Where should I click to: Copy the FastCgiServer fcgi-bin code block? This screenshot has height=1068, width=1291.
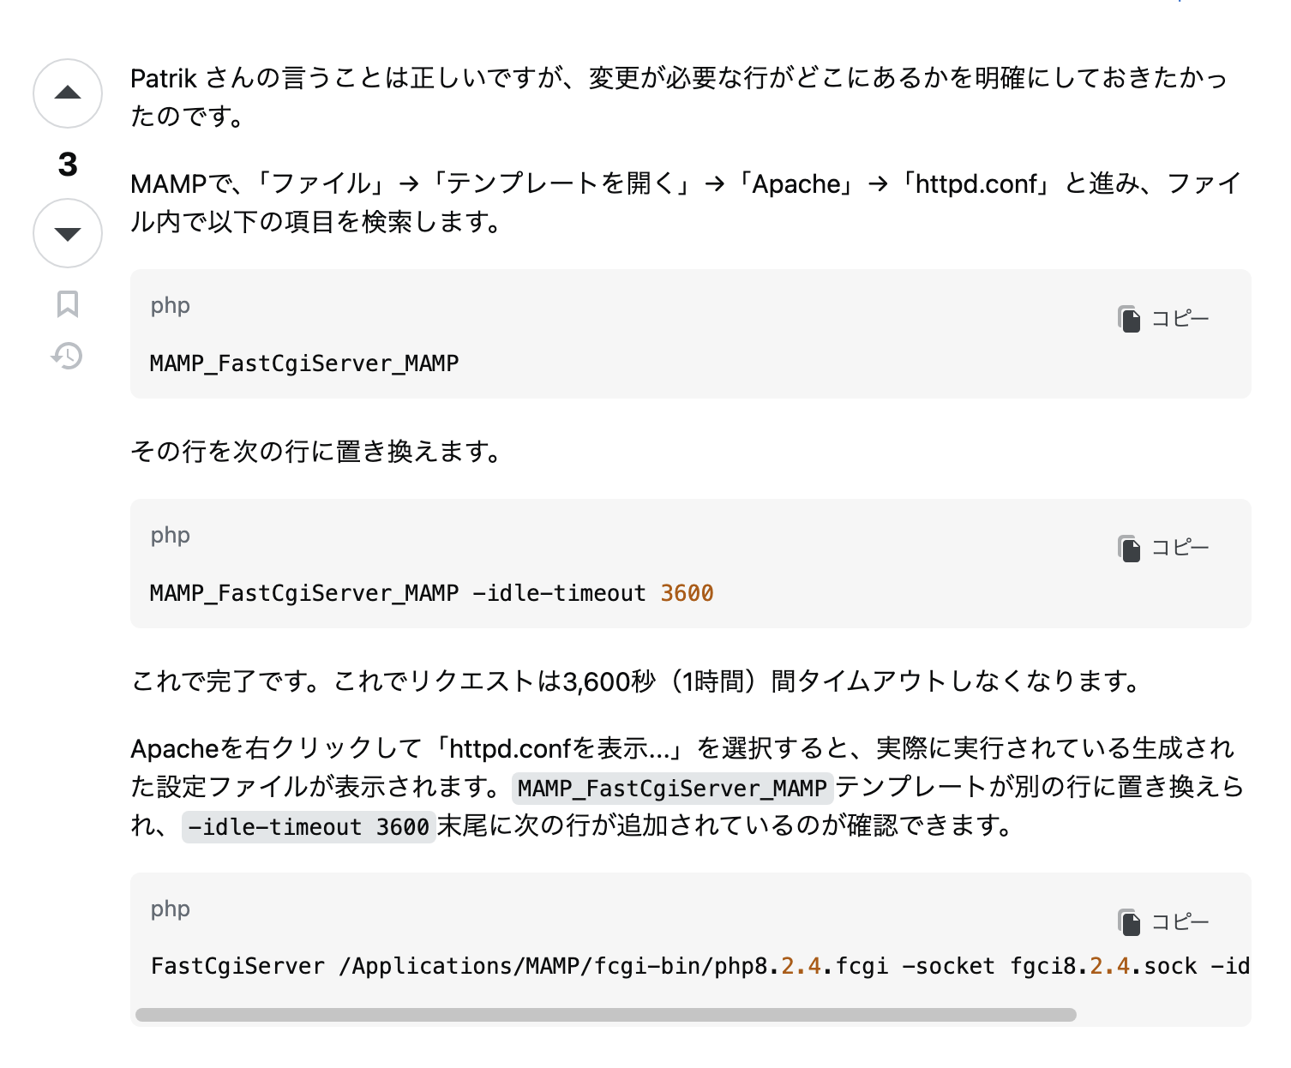[x=1163, y=922]
